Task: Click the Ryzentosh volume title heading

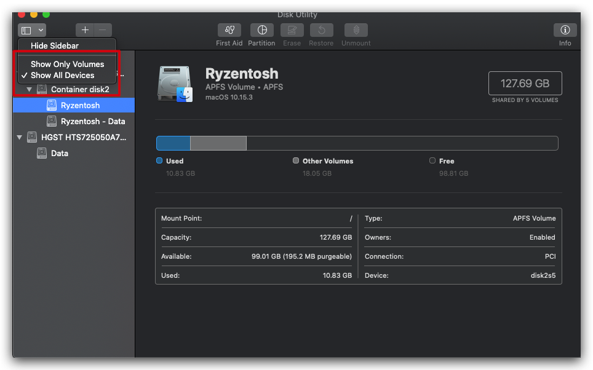Action: coord(242,73)
